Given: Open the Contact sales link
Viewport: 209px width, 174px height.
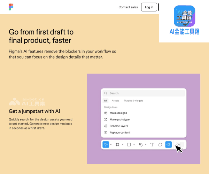Looking at the screenshot, I should (128, 7).
